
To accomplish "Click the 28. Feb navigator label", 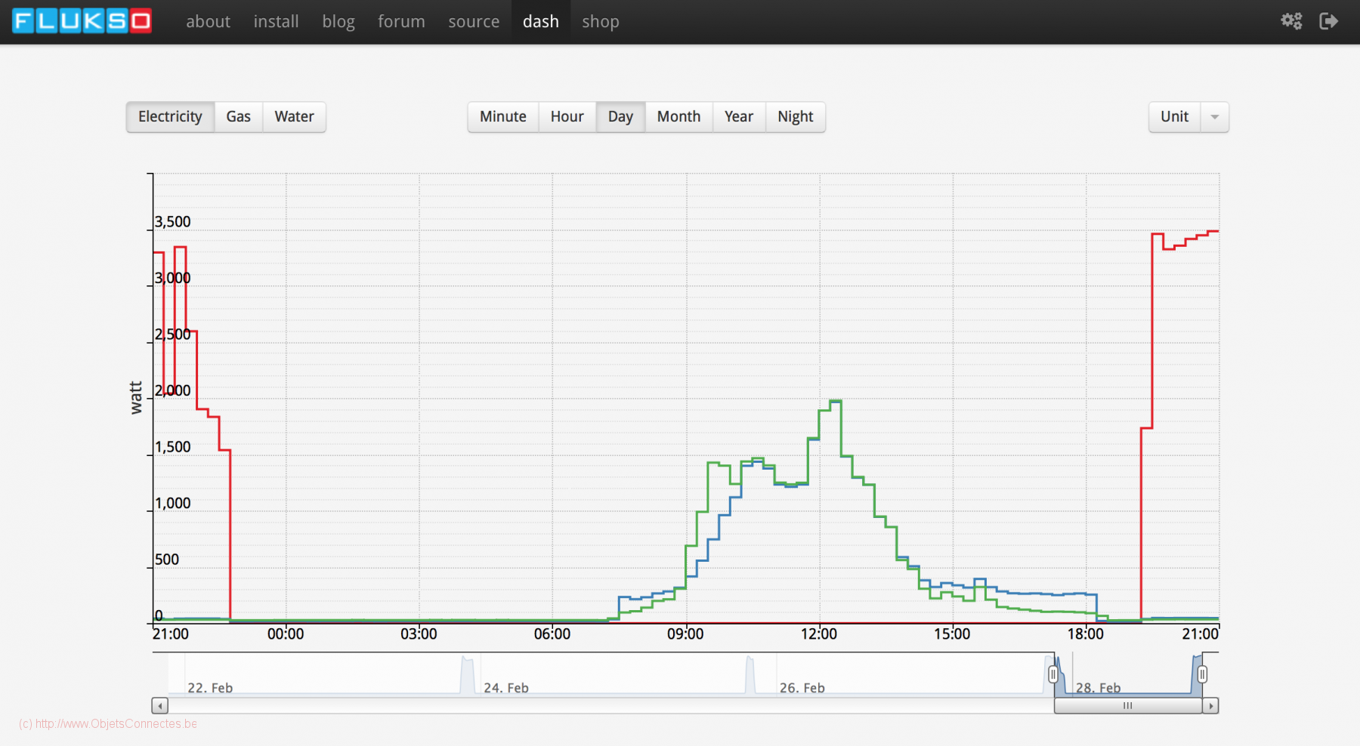I will (1099, 688).
